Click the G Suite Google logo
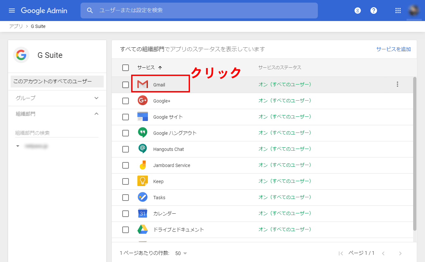The height and width of the screenshot is (262, 425). pyautogui.click(x=21, y=55)
